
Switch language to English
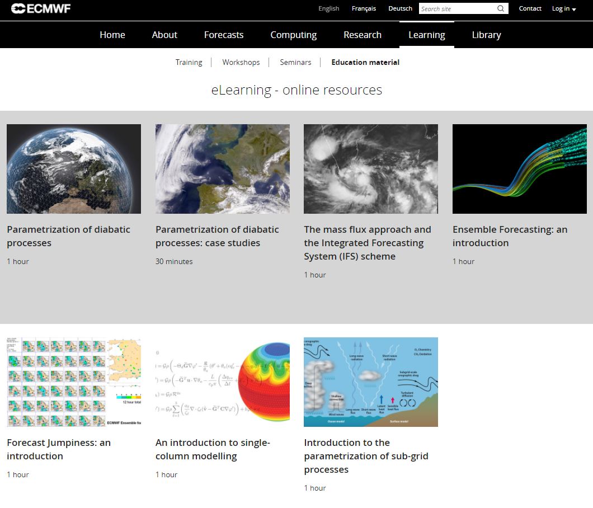(x=328, y=9)
